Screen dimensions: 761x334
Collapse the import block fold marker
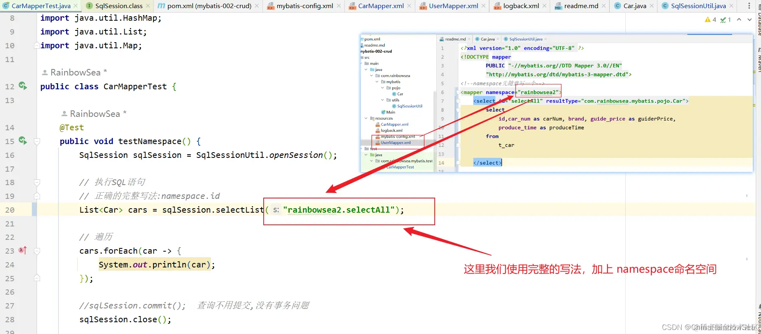coord(37,45)
